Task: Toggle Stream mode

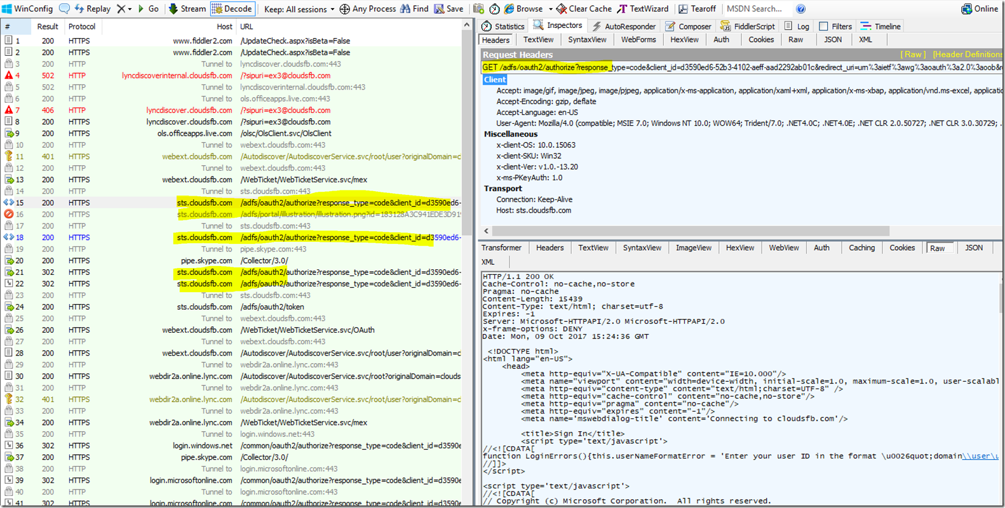Action: click(187, 9)
